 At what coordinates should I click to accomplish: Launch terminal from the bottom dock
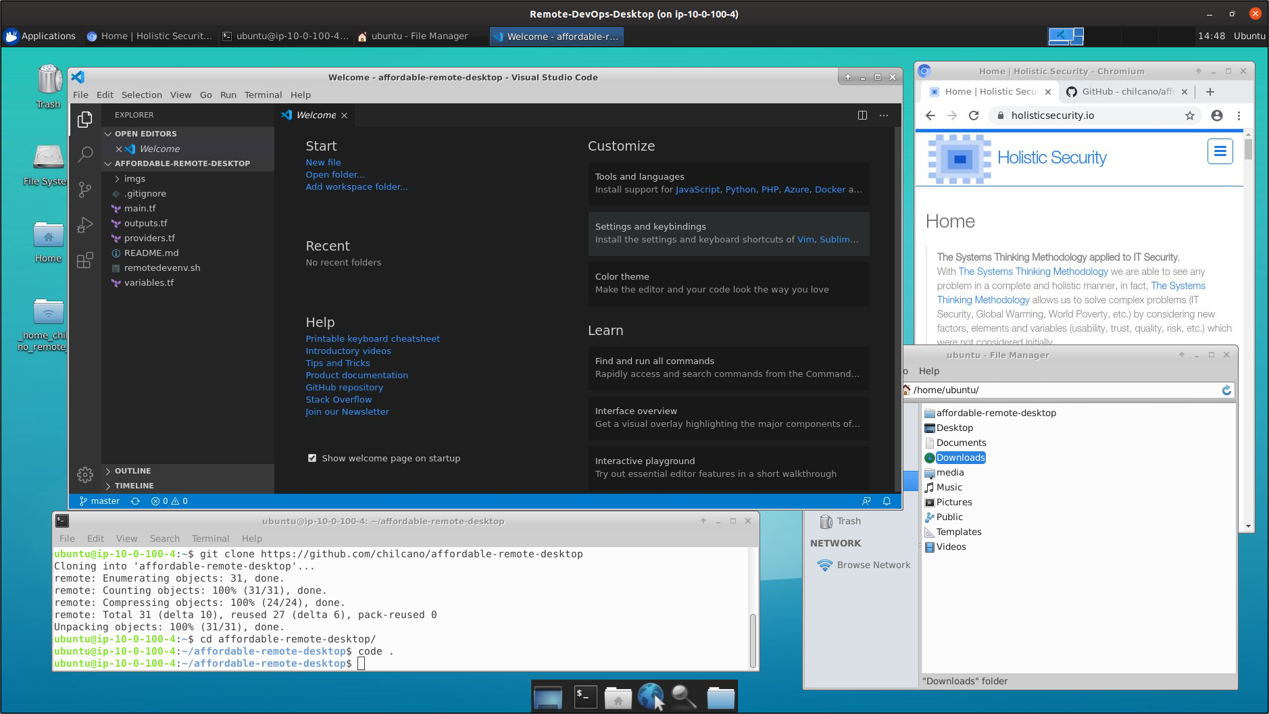[585, 696]
